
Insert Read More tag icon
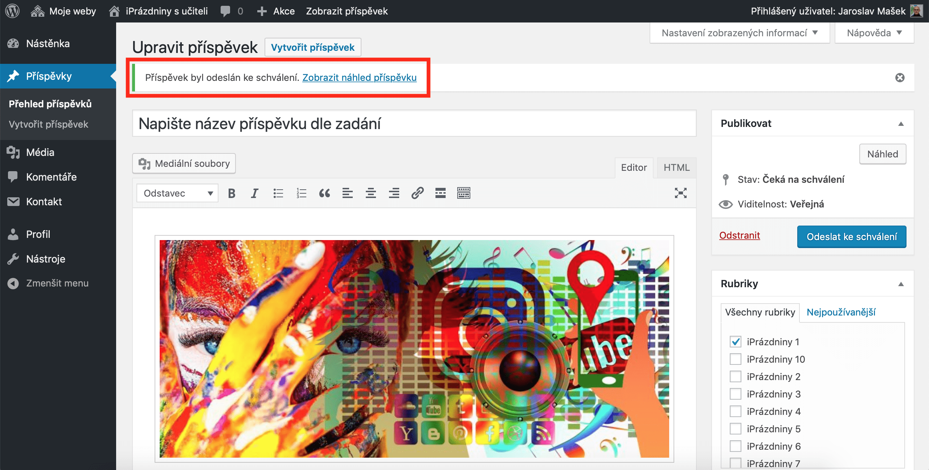441,193
